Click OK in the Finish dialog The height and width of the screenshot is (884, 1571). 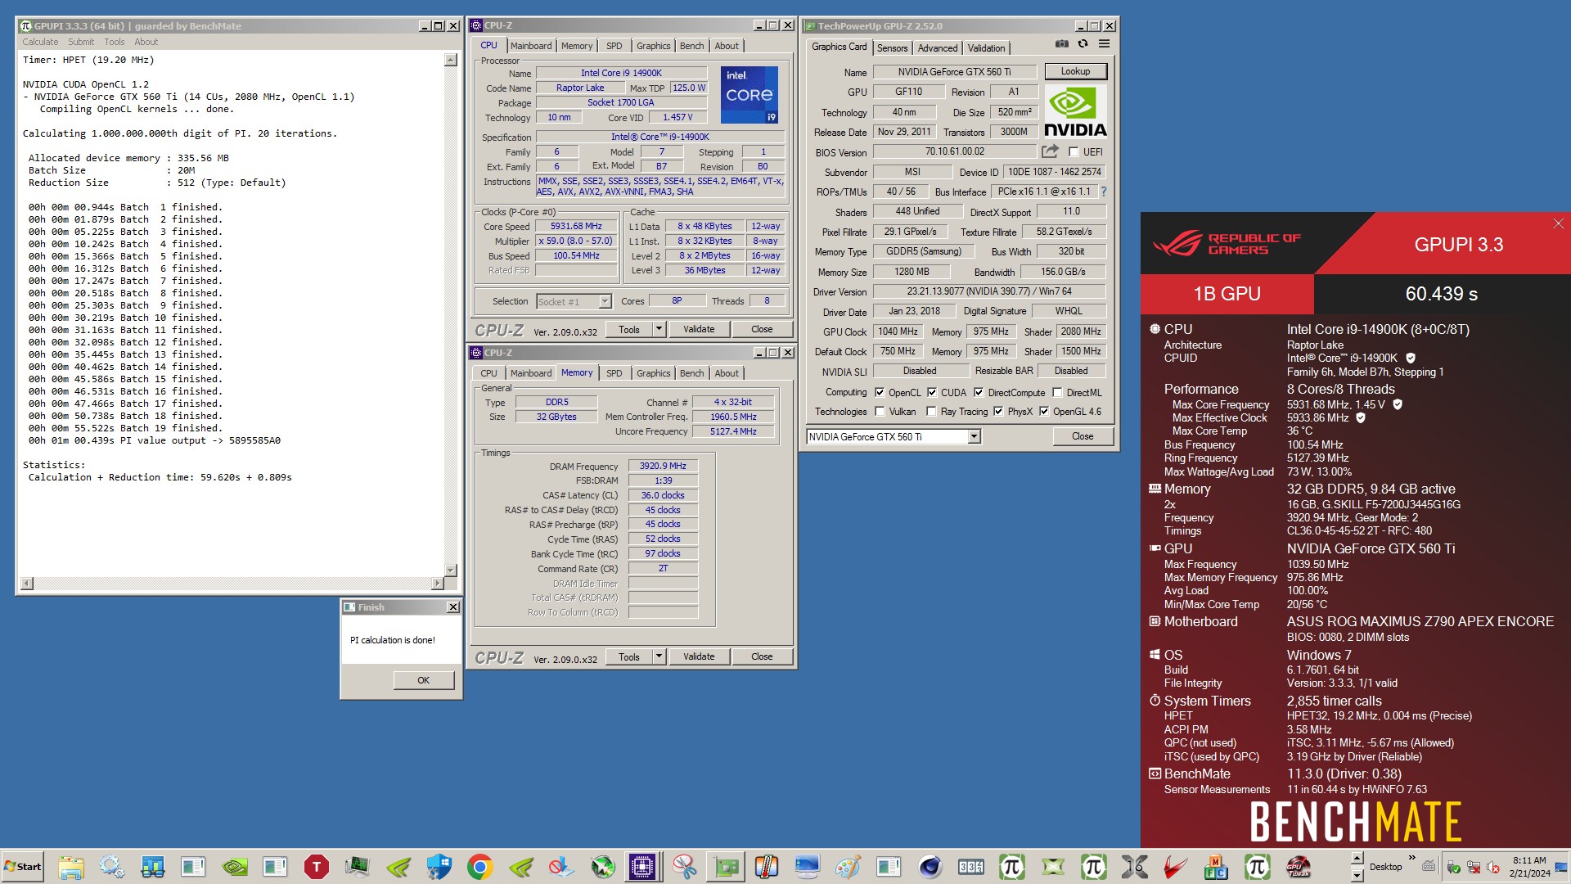(x=423, y=680)
